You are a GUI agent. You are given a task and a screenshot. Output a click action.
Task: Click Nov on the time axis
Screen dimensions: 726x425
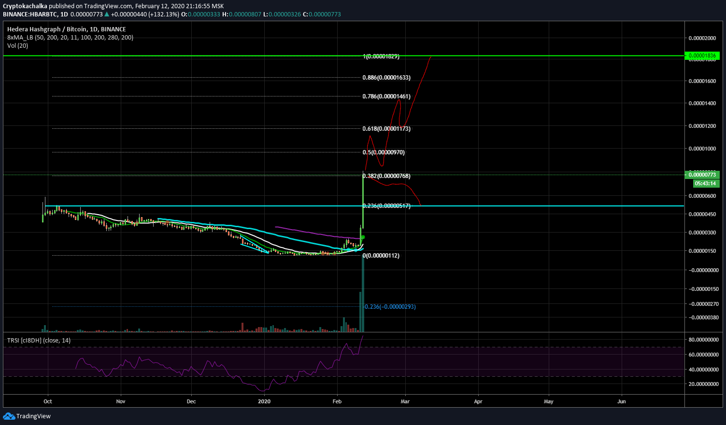click(121, 401)
